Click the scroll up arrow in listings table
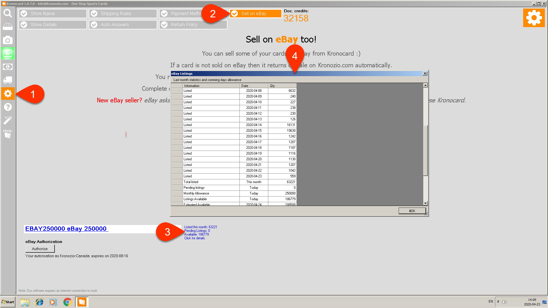 425,85
